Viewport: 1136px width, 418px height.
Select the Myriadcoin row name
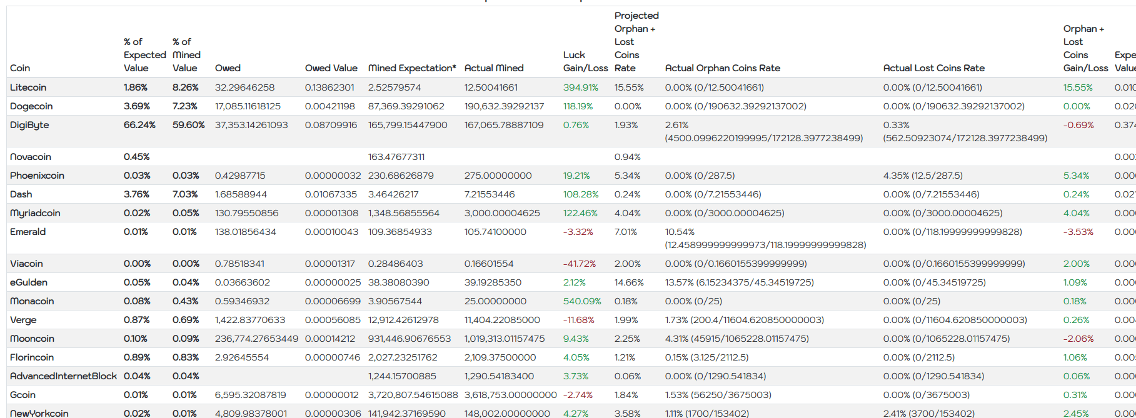tap(35, 213)
